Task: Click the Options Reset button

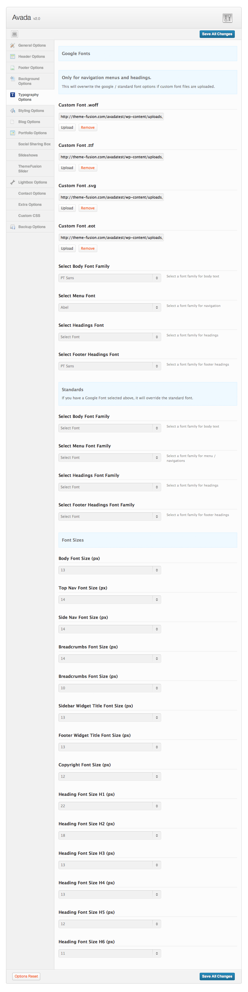Action: pos(26,976)
